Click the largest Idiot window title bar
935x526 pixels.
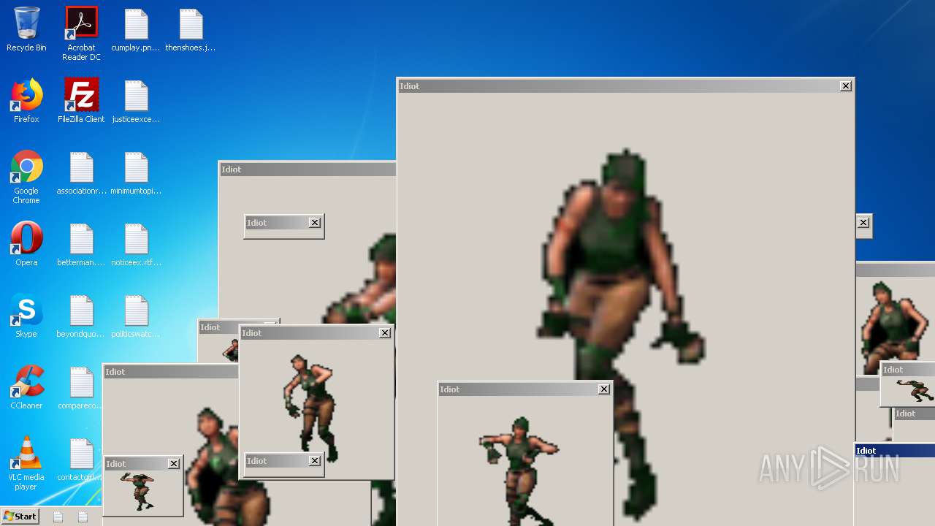[625, 86]
